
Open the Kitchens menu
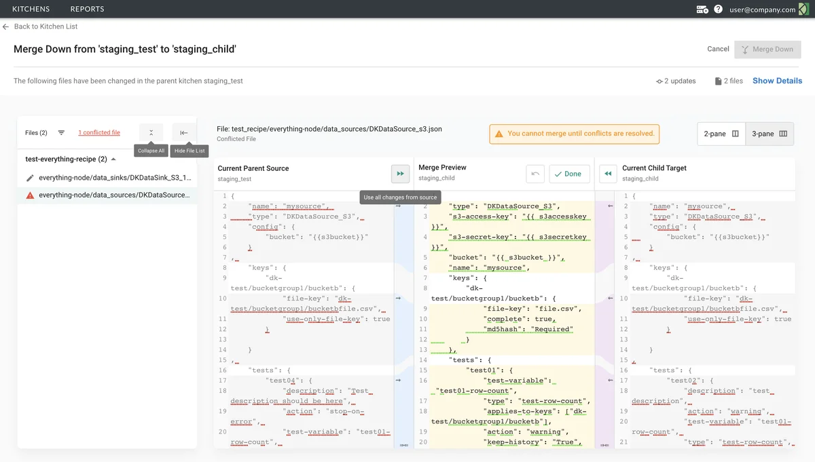pyautogui.click(x=31, y=9)
